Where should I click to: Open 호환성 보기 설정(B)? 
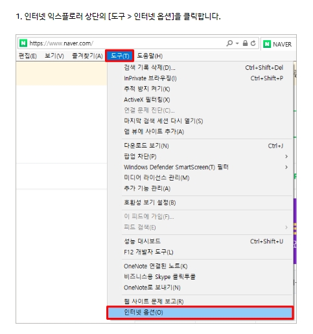click(x=200, y=203)
